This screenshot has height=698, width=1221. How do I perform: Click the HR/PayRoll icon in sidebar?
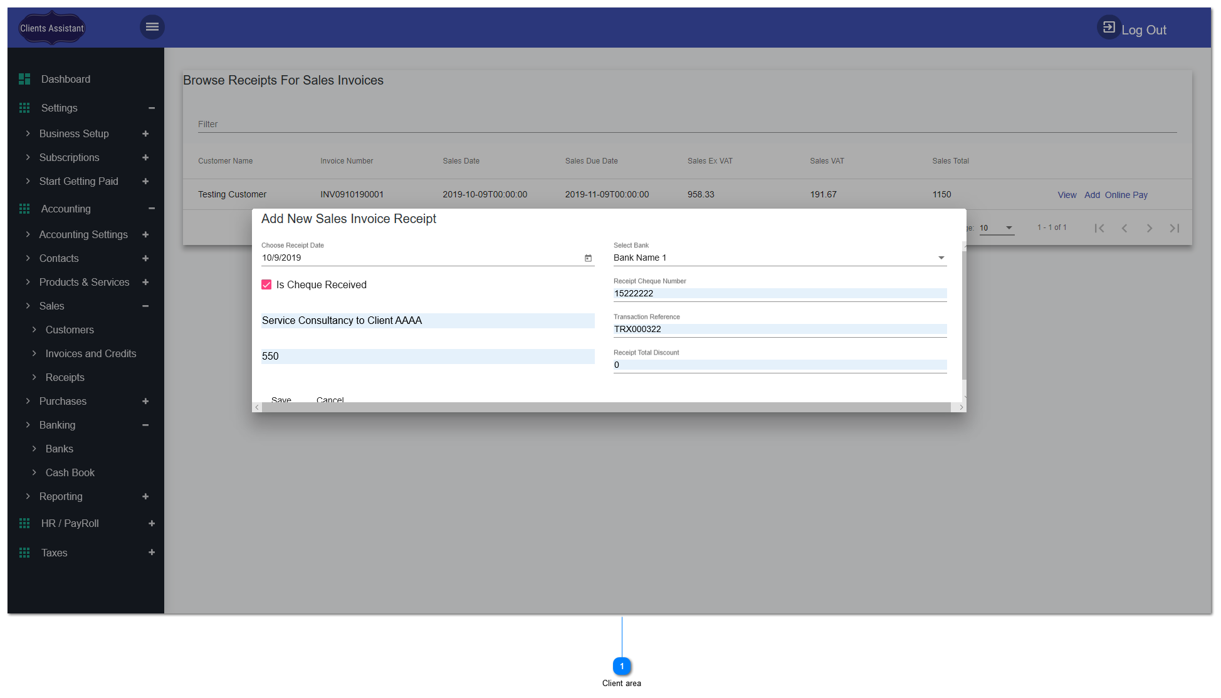pyautogui.click(x=24, y=523)
